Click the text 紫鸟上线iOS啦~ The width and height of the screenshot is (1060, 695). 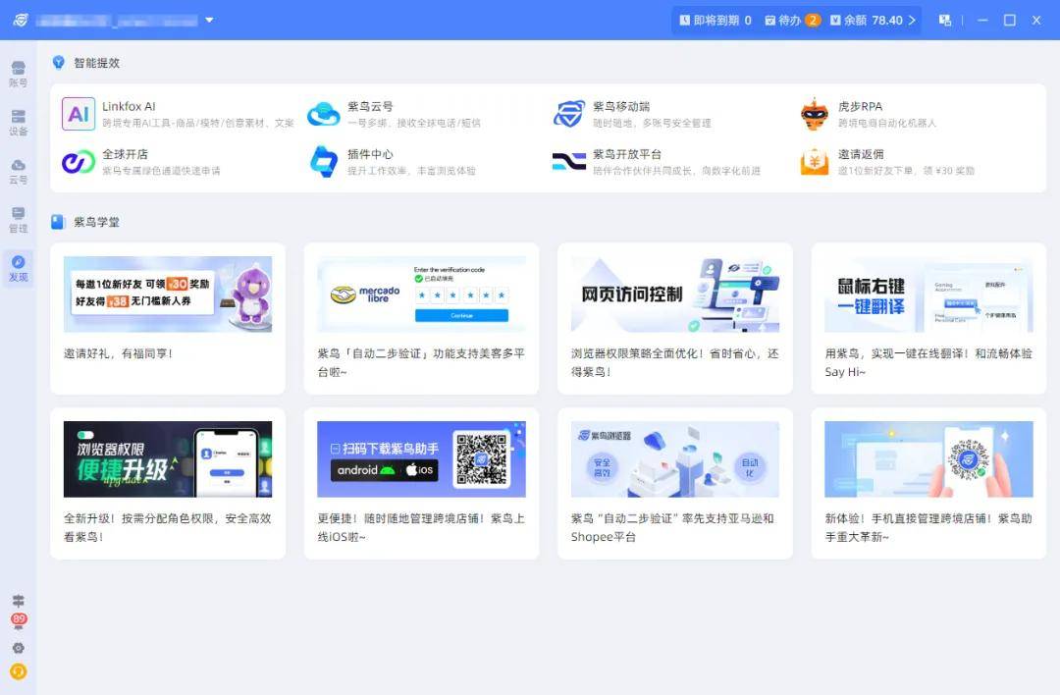click(421, 527)
